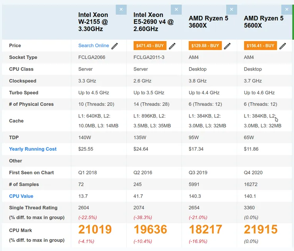Click Single Thread Rating label
Image resolution: width=294 pixels, height=251 pixels.
[33, 208]
